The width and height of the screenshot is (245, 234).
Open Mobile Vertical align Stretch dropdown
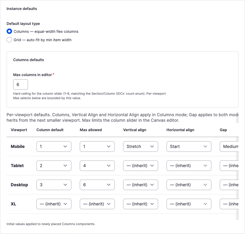pyautogui.click(x=141, y=147)
